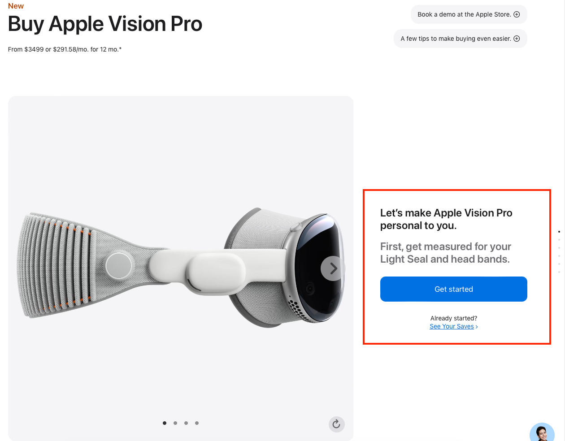Image resolution: width=565 pixels, height=441 pixels.
Task: Expand the plus icon for Apple Store demo
Action: (517, 14)
